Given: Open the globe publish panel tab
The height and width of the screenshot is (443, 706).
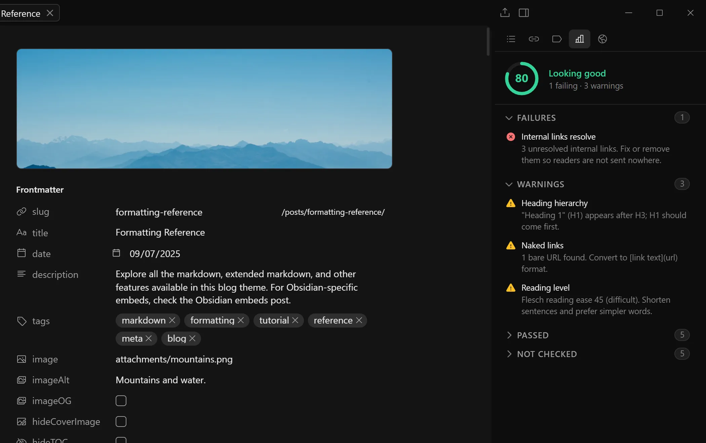Looking at the screenshot, I should pyautogui.click(x=602, y=39).
